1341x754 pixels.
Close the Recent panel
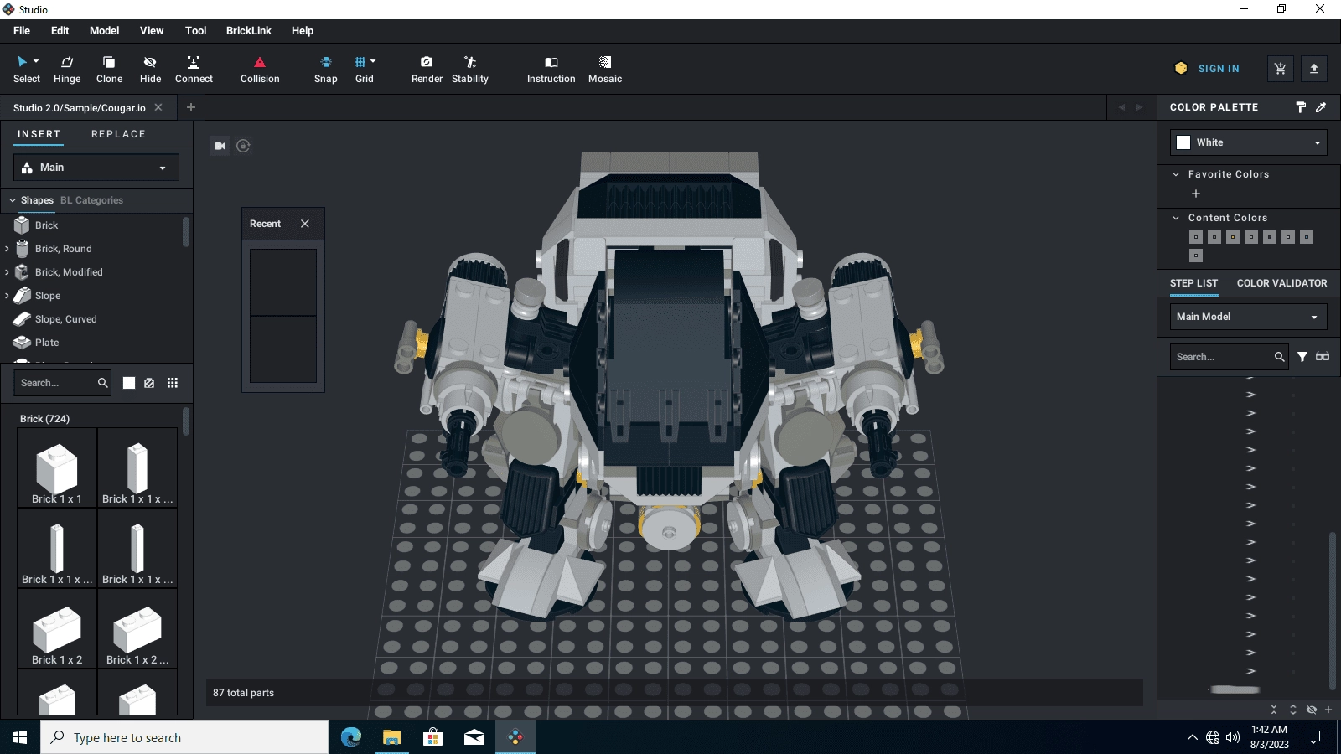click(x=305, y=224)
